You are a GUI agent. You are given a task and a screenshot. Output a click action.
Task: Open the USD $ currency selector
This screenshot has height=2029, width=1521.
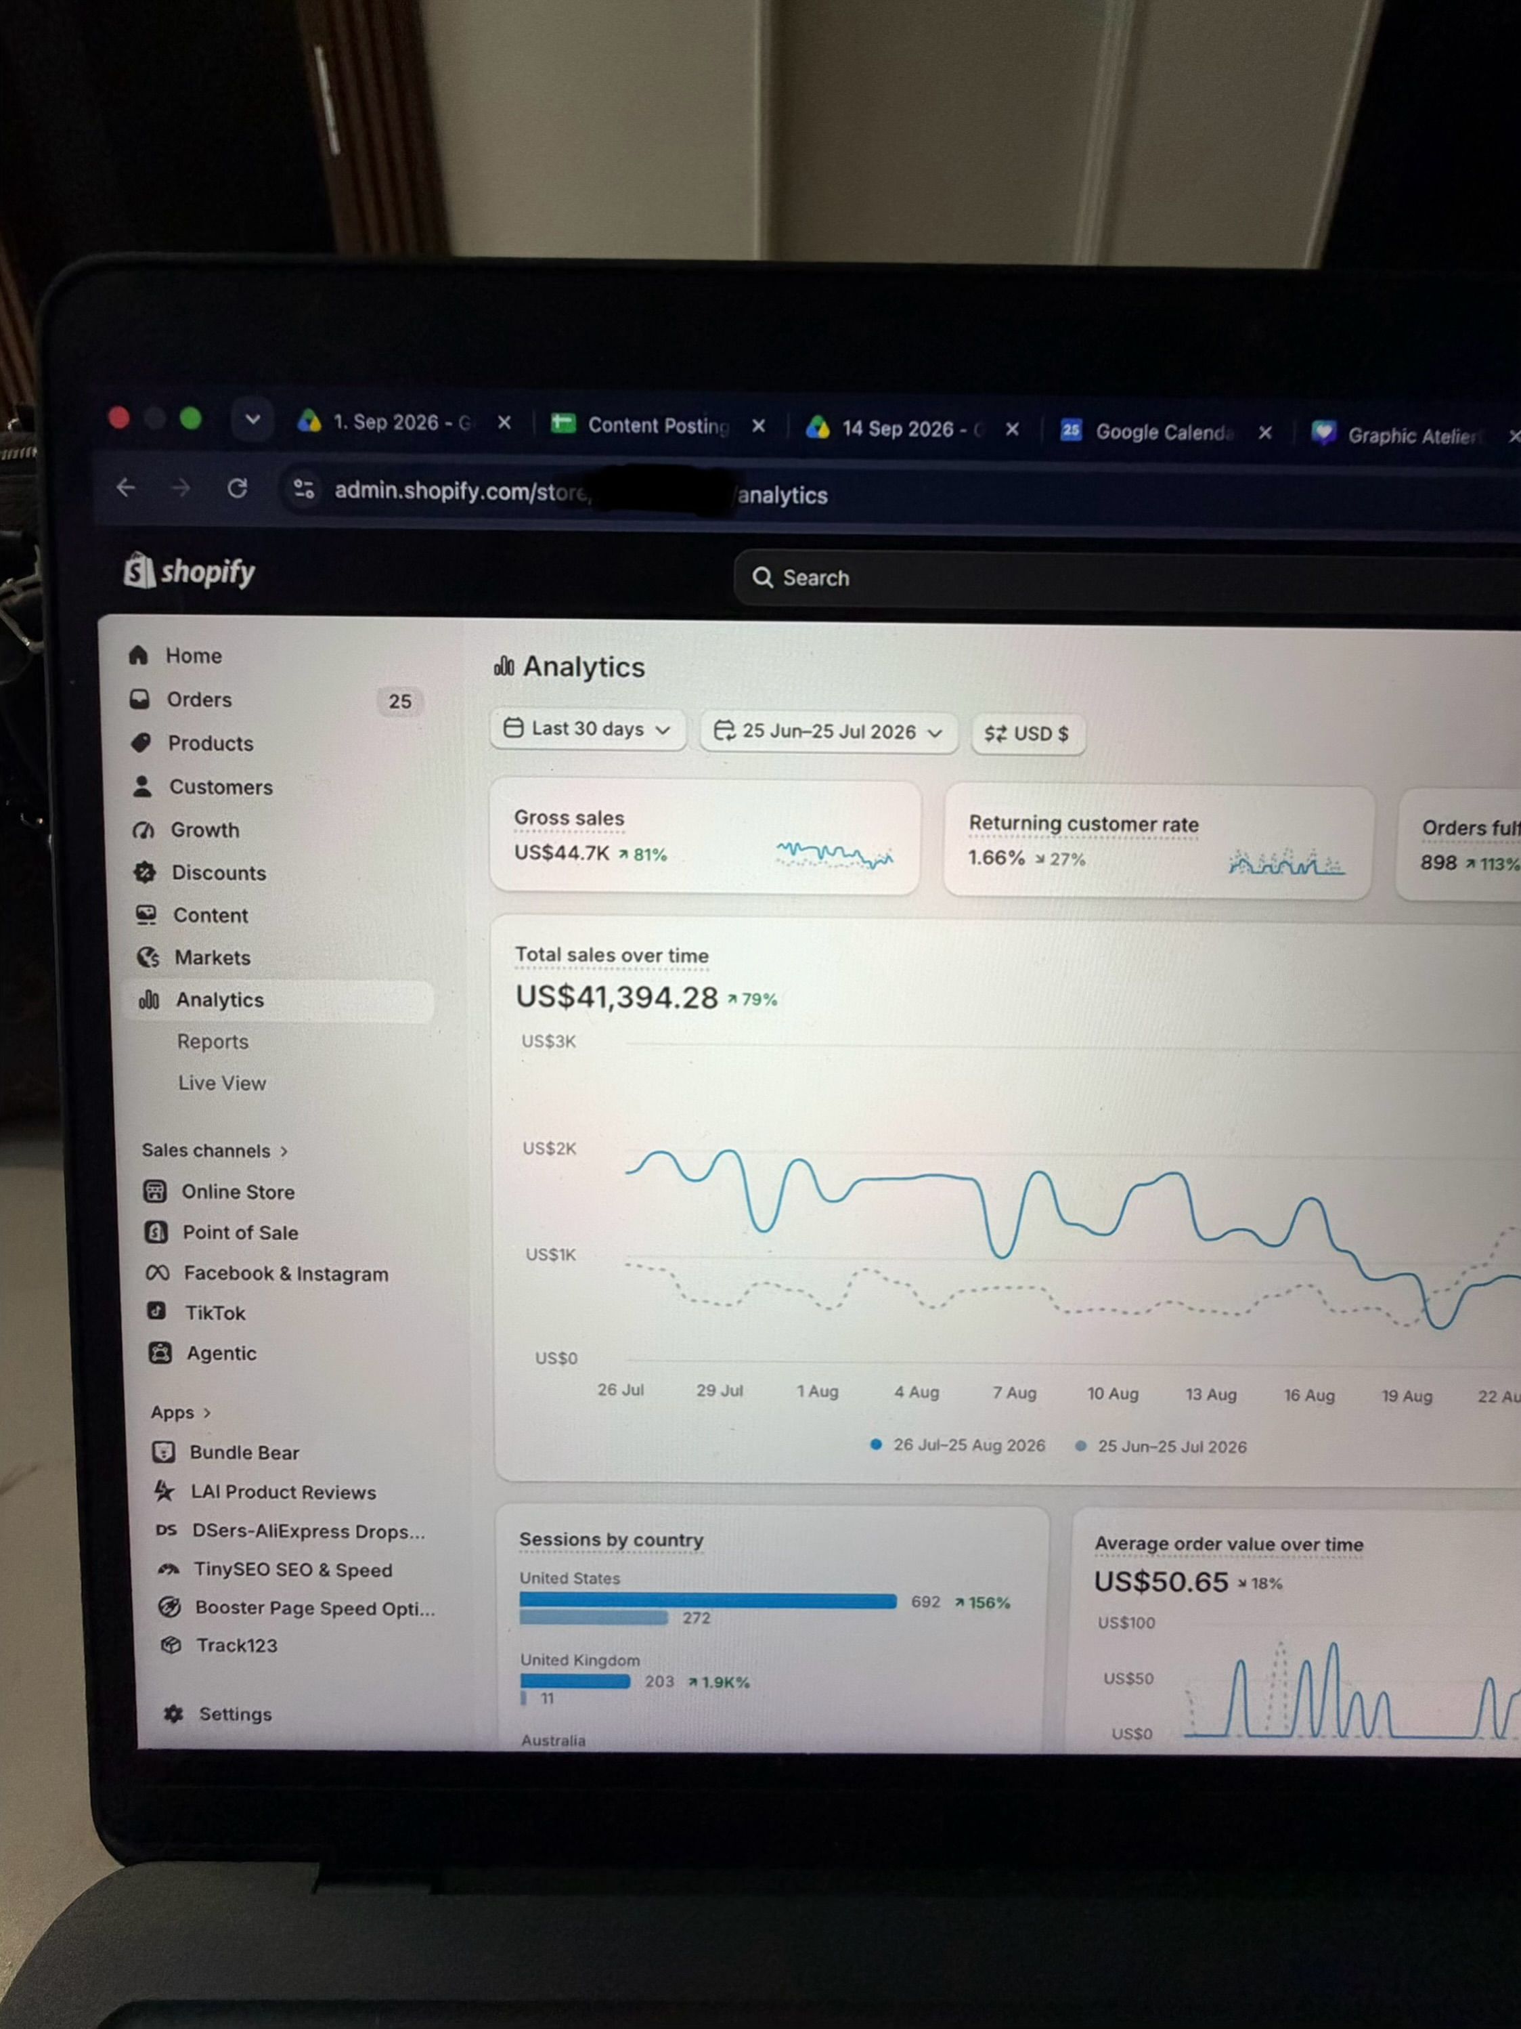click(x=1028, y=734)
